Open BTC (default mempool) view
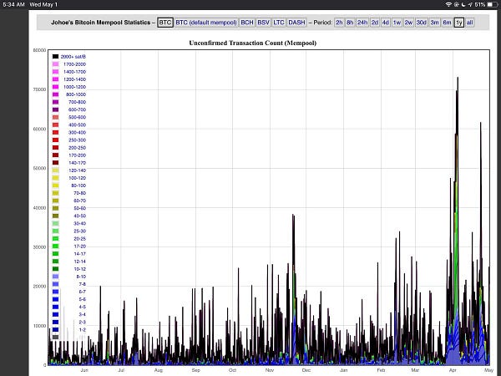Image resolution: width=501 pixels, height=376 pixels. point(206,23)
